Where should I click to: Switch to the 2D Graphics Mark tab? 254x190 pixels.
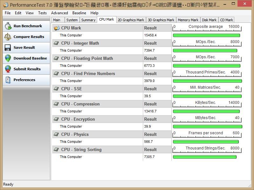[x=131, y=20]
